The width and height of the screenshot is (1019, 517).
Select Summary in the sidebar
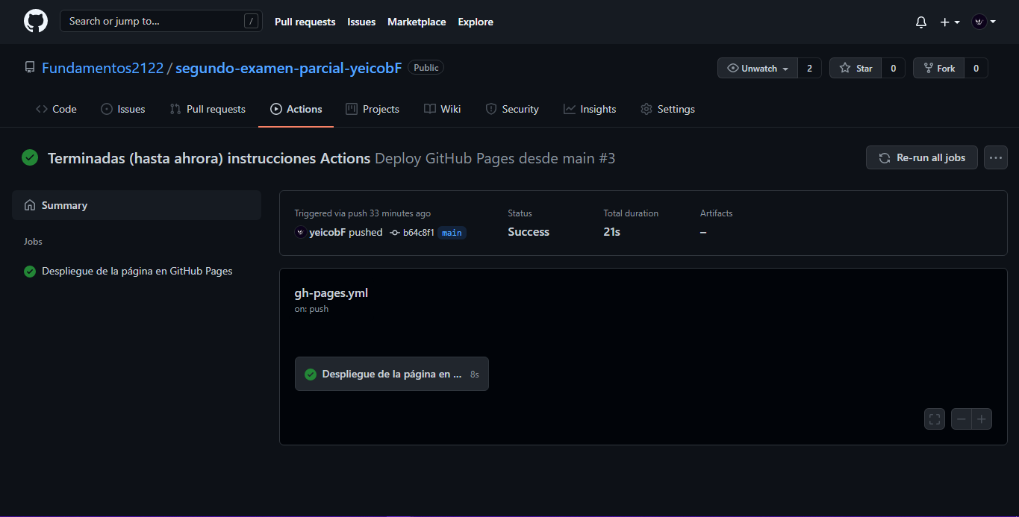tap(137, 205)
